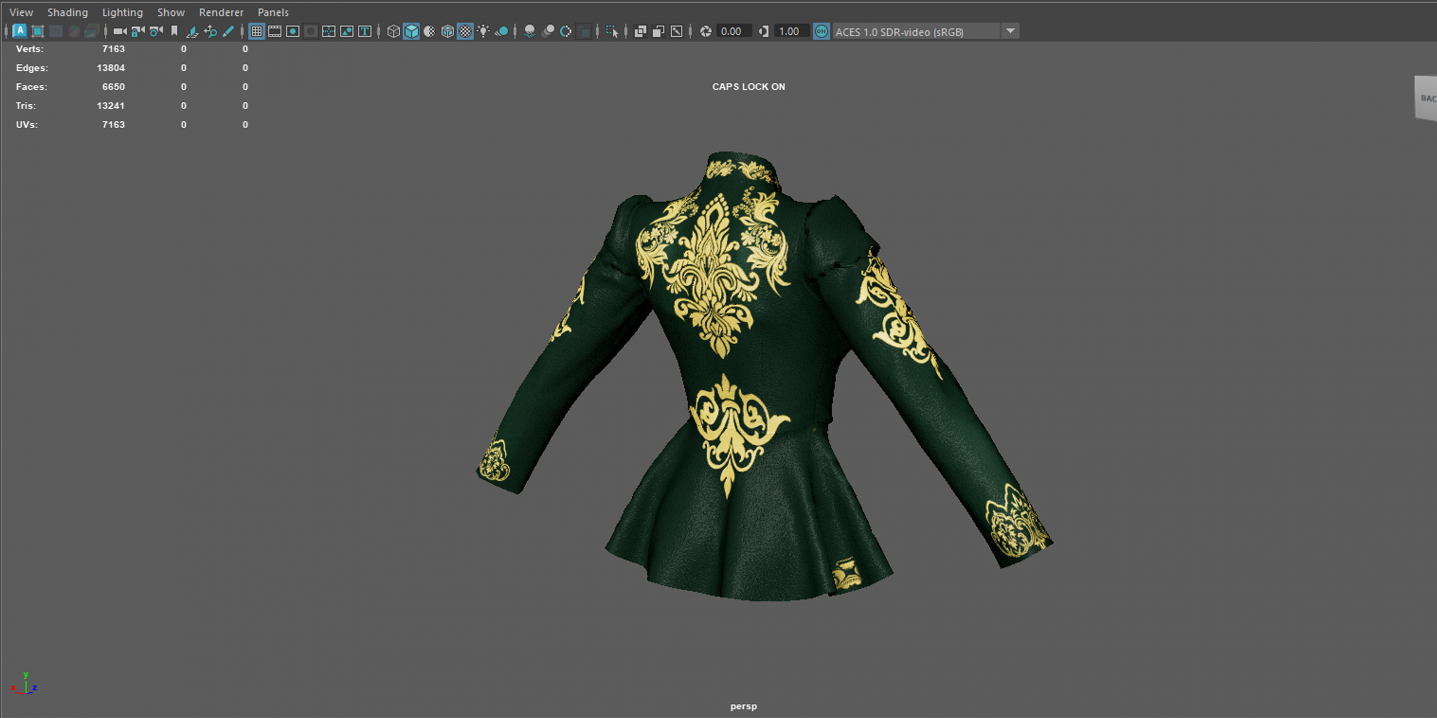The width and height of the screenshot is (1437, 718).
Task: Select the Grease Pencil tool
Action: 228,31
